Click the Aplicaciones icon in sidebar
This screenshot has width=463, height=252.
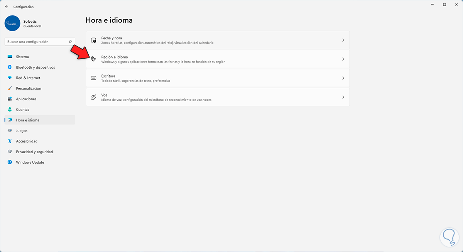click(10, 99)
